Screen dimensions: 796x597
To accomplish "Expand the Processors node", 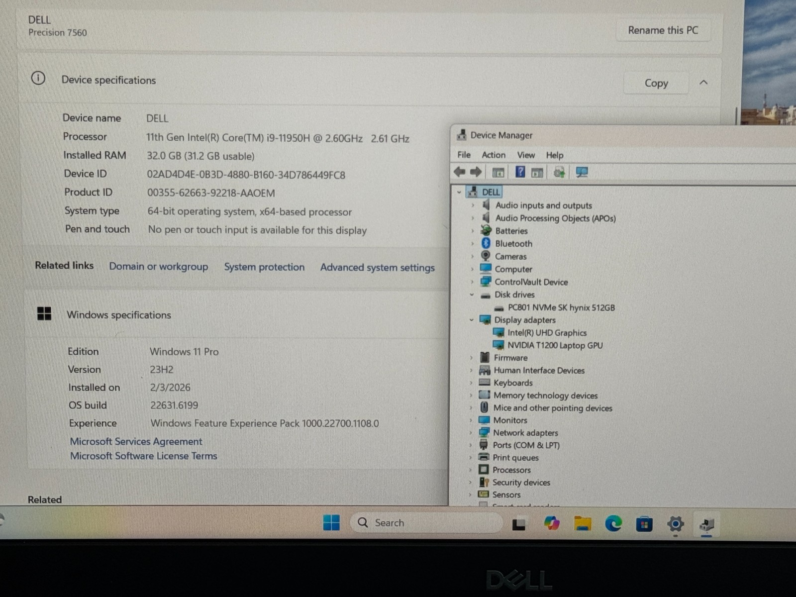I will 470,470.
